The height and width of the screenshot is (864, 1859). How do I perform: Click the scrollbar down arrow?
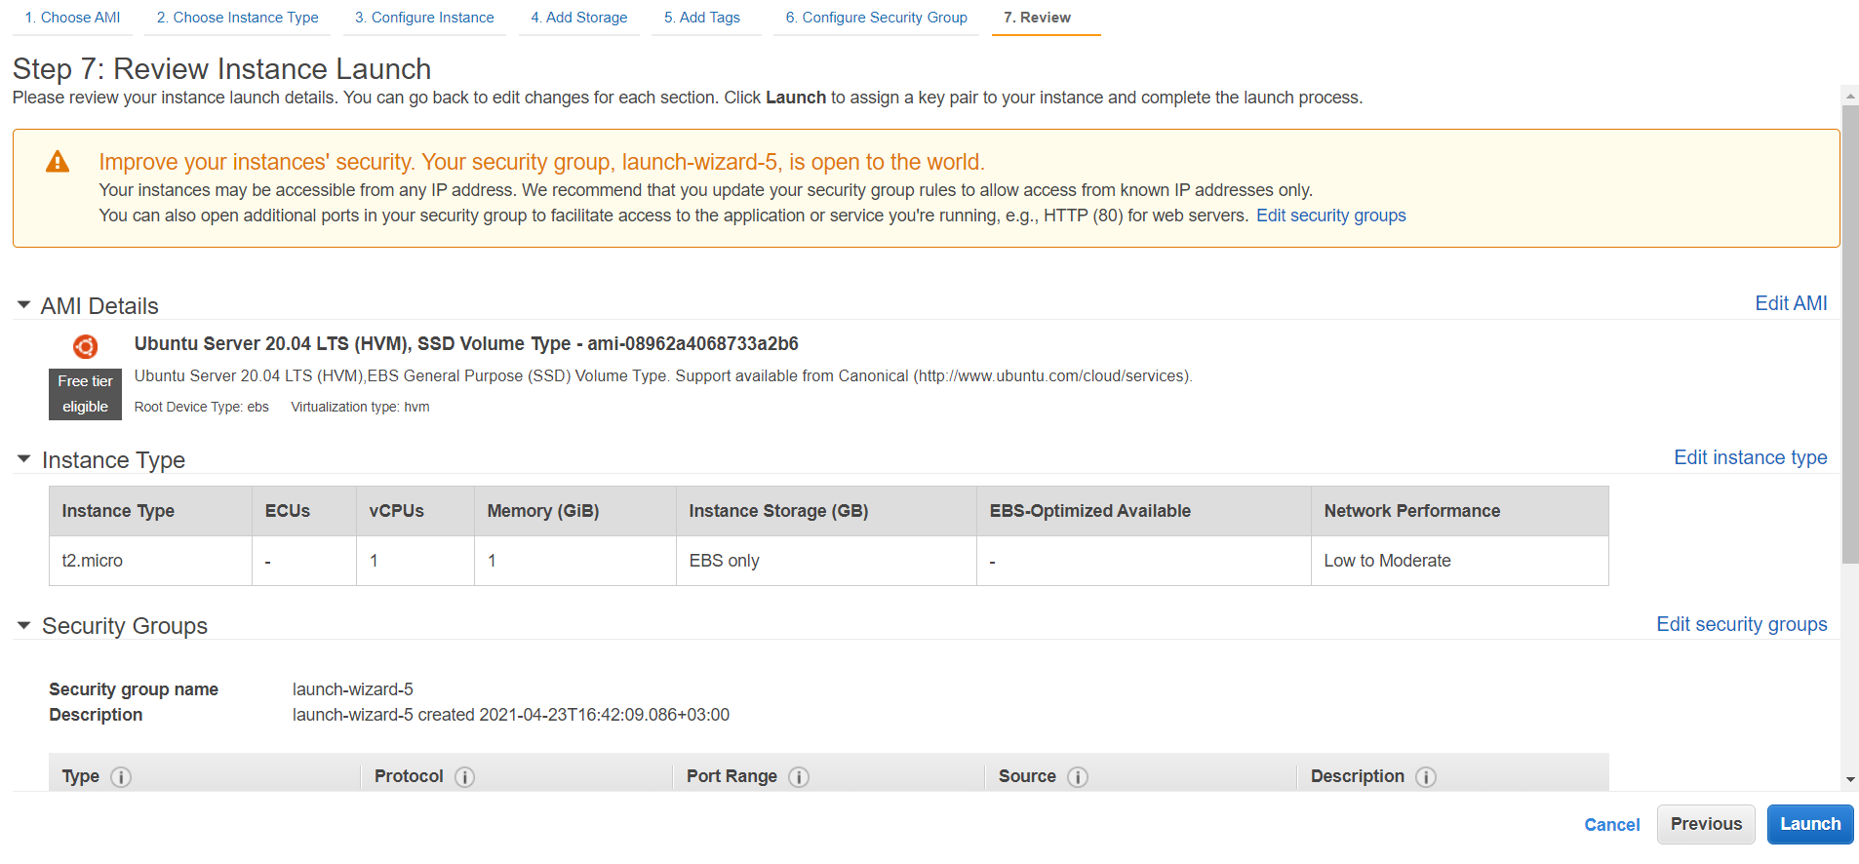pos(1850,779)
